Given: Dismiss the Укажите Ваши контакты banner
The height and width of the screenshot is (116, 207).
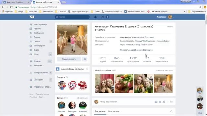Looking at the screenshot, I should click(87, 69).
